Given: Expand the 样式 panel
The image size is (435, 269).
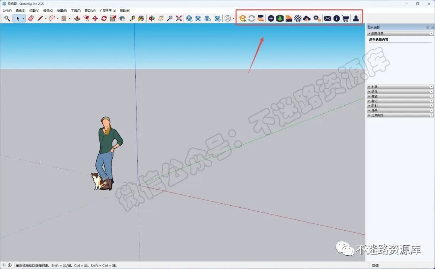Looking at the screenshot, I should pos(400,96).
